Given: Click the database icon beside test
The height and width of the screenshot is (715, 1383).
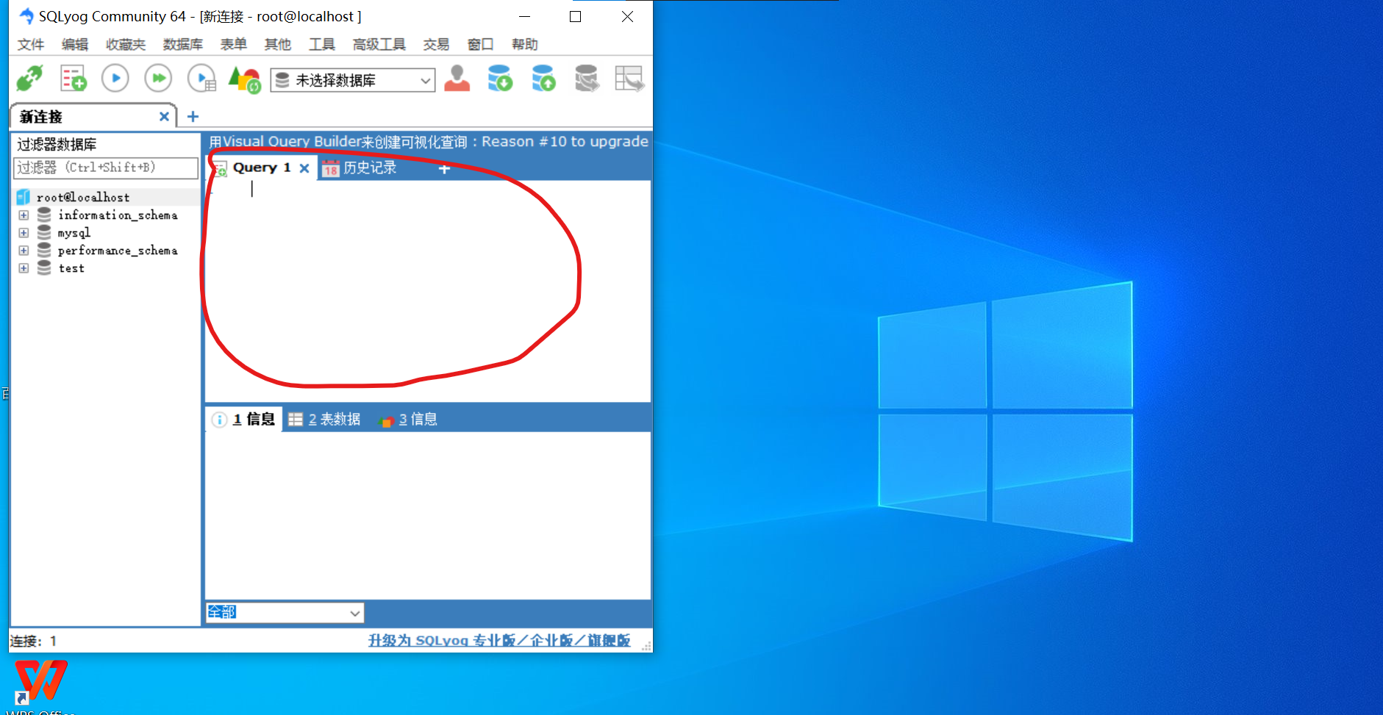Looking at the screenshot, I should (44, 267).
